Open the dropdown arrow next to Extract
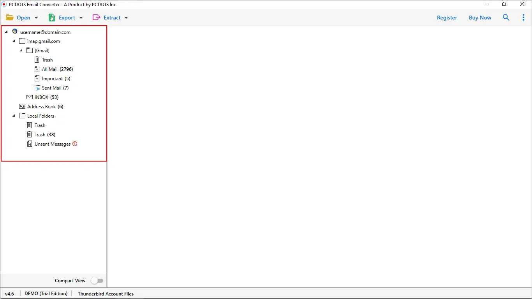The image size is (532, 299). point(126,18)
